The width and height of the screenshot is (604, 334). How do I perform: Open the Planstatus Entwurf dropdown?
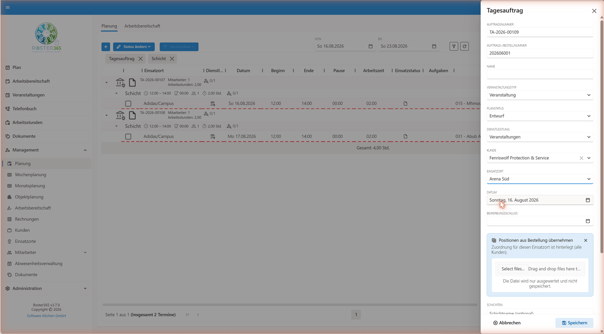pos(540,116)
